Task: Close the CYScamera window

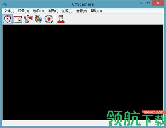Action: [x=158, y=3]
